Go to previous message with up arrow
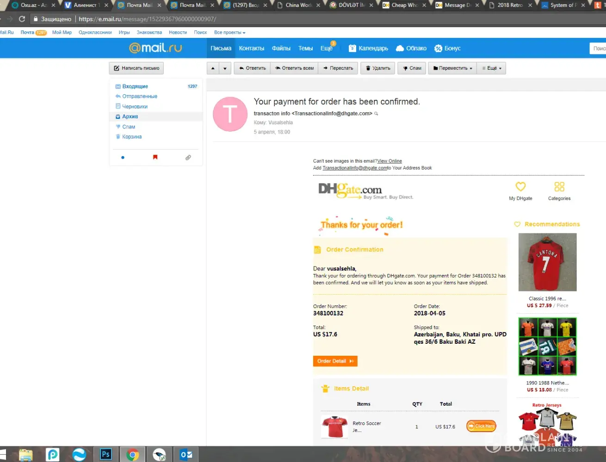The image size is (606, 462). click(x=213, y=68)
